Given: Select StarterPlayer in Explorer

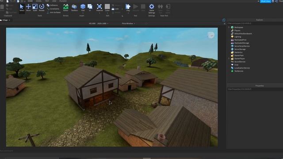Looking at the screenshot, I should [x=240, y=59].
